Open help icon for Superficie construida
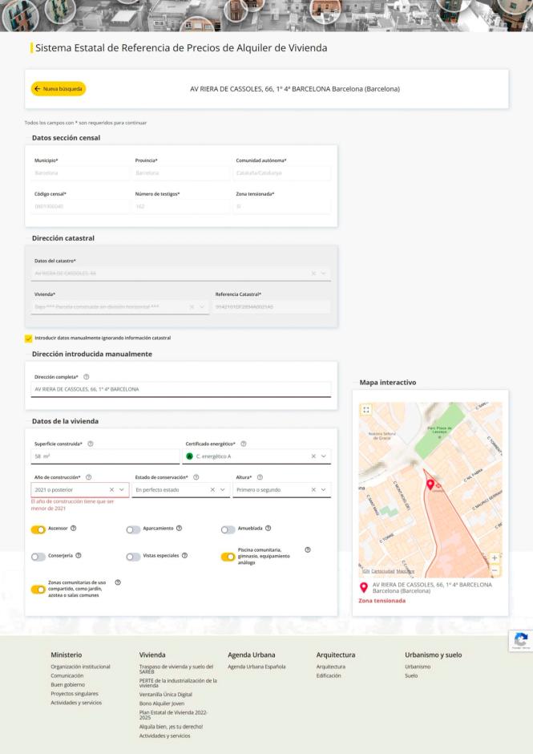Viewport: 533px width, 754px height. click(x=91, y=444)
